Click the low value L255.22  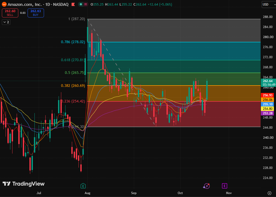coord(126,5)
